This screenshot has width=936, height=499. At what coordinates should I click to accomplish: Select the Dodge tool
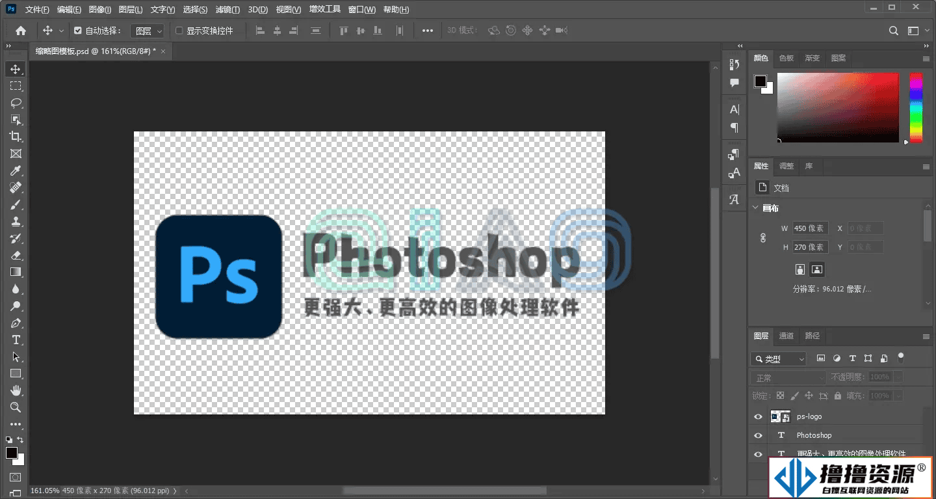pos(16,306)
